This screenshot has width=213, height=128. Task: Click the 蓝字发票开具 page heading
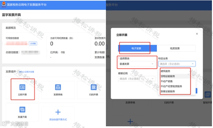(11, 15)
